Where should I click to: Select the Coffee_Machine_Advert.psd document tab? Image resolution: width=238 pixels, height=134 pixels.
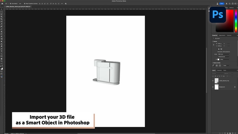click(x=18, y=7)
